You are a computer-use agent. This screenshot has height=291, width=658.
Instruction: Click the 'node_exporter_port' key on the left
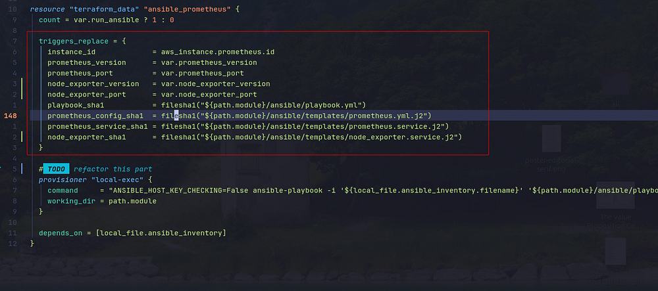click(x=86, y=95)
